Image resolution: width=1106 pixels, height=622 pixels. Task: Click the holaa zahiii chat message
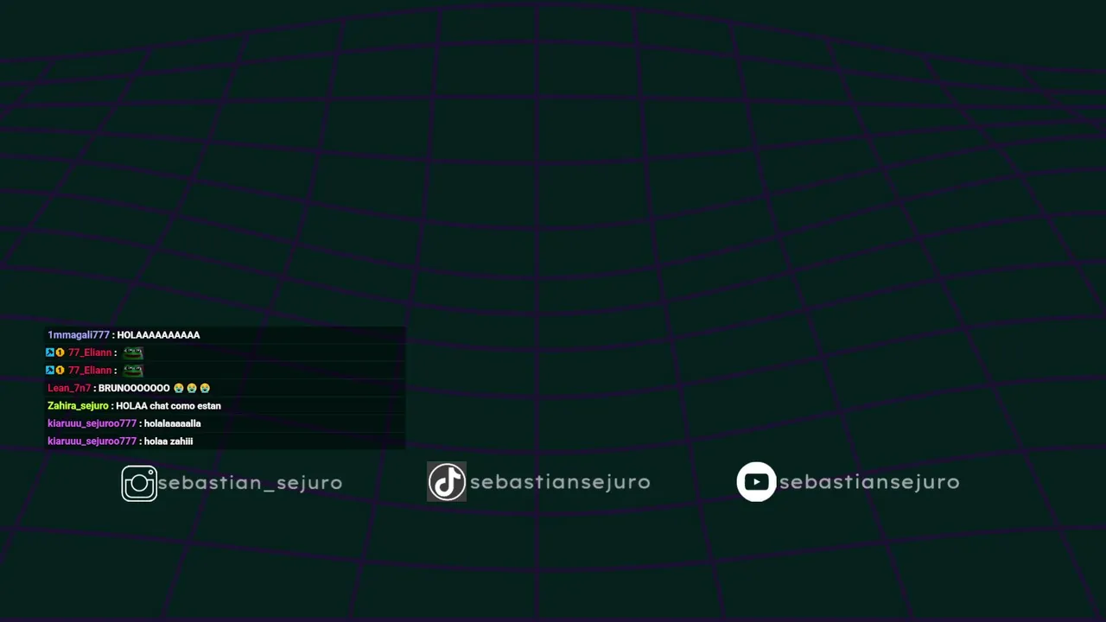click(168, 441)
